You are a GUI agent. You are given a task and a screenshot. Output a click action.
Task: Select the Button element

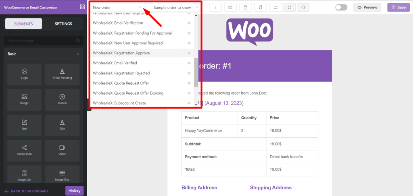pyautogui.click(x=62, y=100)
